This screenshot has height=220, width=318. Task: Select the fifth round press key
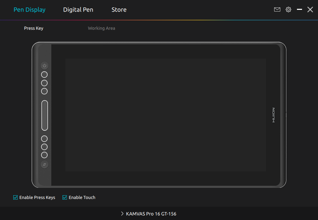[45, 147]
